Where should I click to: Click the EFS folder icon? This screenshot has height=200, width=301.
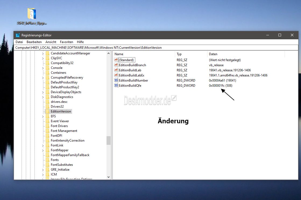[47, 116]
